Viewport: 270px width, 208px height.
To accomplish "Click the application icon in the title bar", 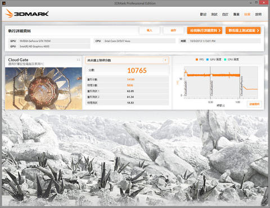I will tap(4, 3).
